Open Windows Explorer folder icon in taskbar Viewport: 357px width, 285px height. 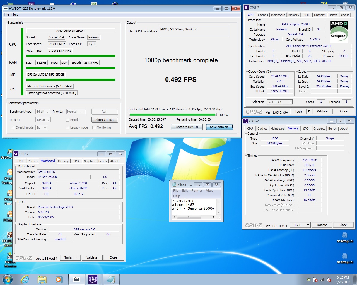click(x=42, y=279)
